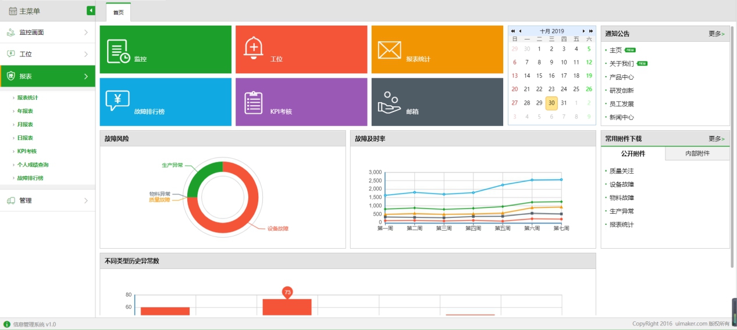Click the new badge beside 主页
Screen dimensions: 737x330
pyautogui.click(x=630, y=50)
